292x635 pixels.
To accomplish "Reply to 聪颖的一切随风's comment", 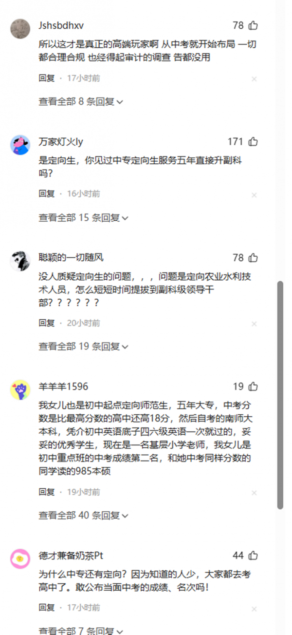I will click(47, 323).
